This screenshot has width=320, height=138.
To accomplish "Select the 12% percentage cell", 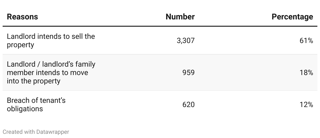I will tap(306, 105).
